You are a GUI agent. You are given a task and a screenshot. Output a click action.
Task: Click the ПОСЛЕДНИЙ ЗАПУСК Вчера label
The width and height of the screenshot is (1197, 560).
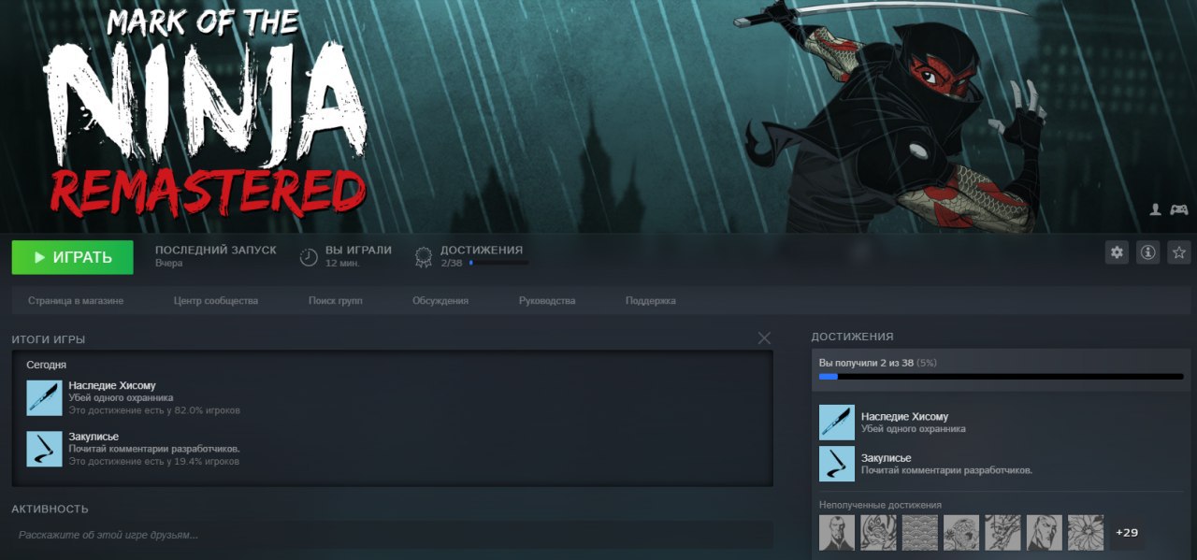[x=215, y=257]
